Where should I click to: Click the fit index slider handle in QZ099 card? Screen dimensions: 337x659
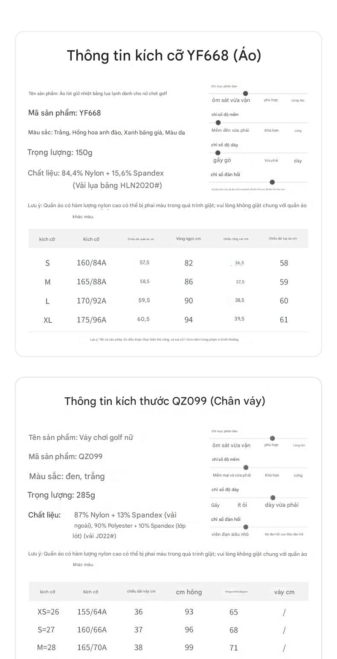point(273,438)
